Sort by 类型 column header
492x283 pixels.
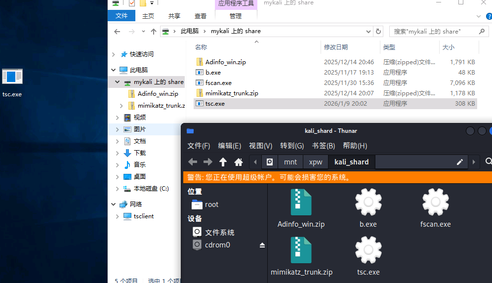click(389, 47)
